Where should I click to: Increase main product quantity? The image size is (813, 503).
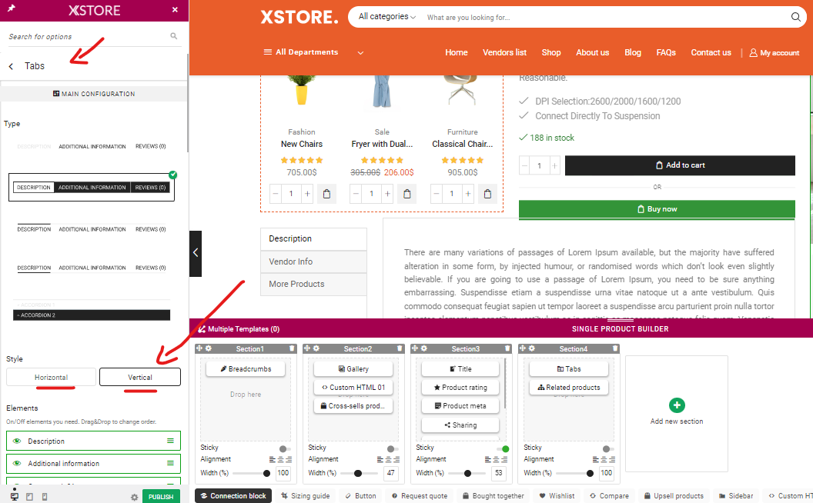(x=554, y=166)
